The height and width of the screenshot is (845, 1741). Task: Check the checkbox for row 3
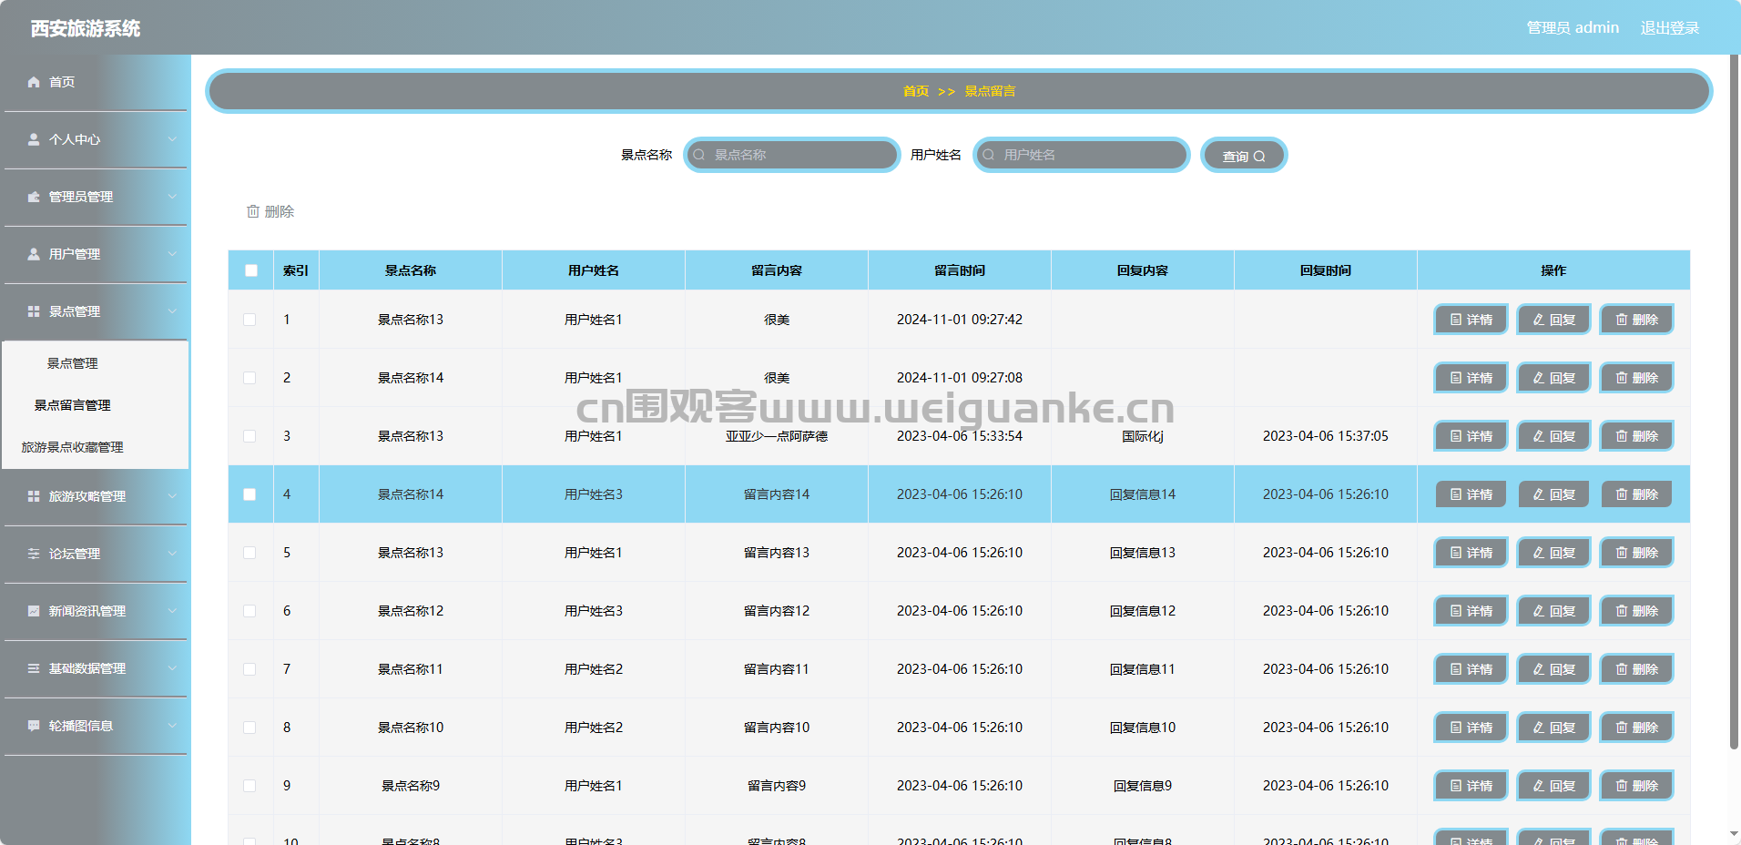tap(249, 436)
